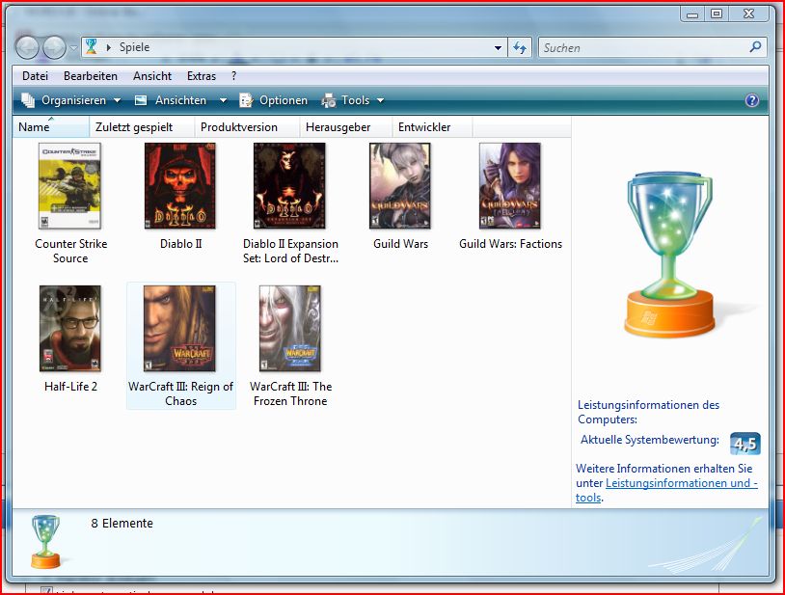Expand the Tools dropdown arrow
The image size is (785, 595).
[381, 100]
